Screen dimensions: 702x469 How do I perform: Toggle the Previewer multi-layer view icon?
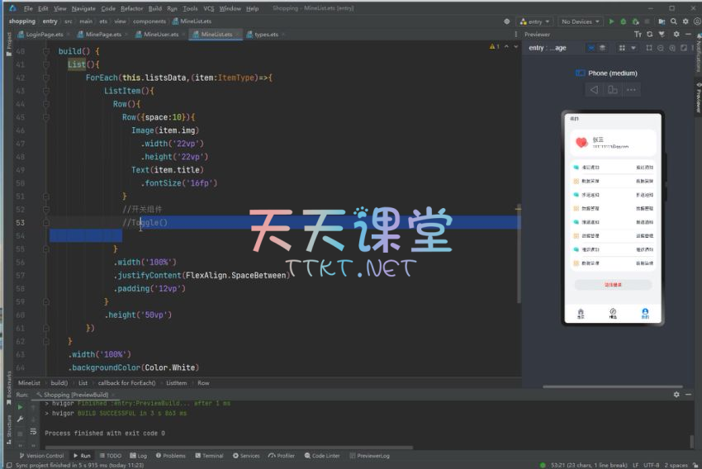(602, 48)
